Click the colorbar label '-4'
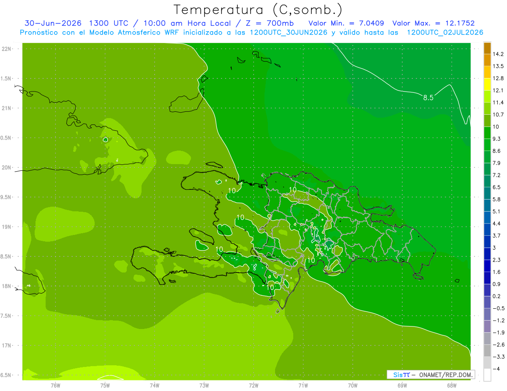The image size is (507, 391). [496, 369]
